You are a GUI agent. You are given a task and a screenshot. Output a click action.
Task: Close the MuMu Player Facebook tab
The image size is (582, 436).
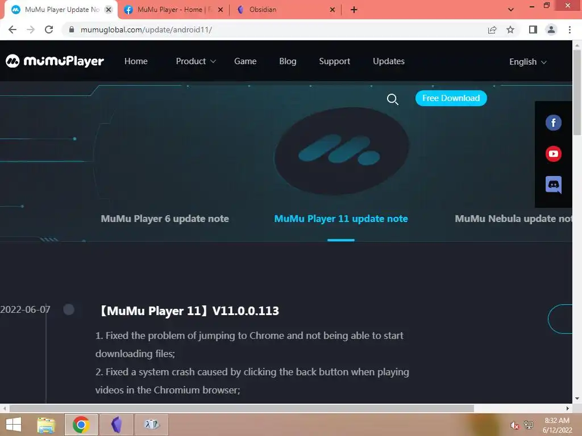pos(221,10)
